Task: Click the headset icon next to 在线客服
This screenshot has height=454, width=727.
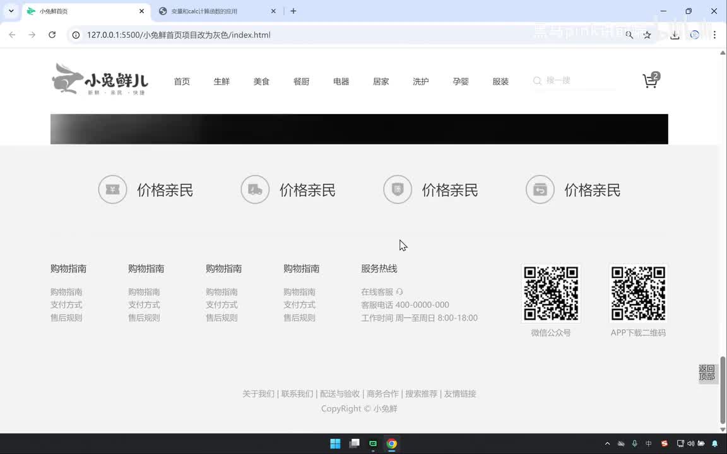Action: point(399,292)
